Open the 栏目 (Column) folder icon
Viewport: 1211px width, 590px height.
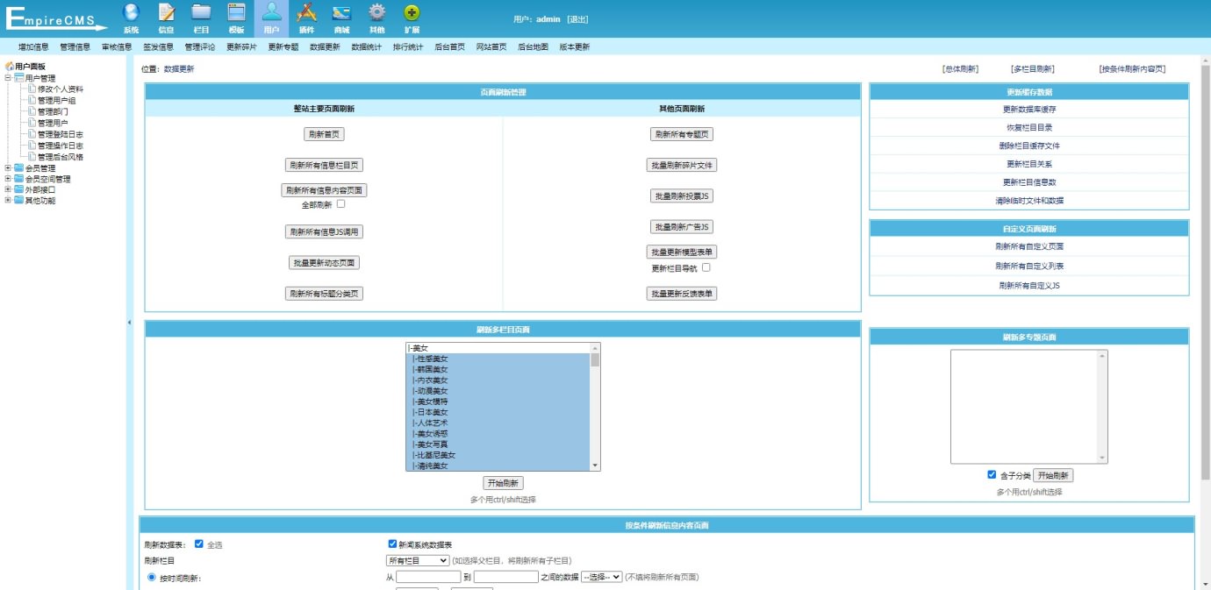[201, 12]
